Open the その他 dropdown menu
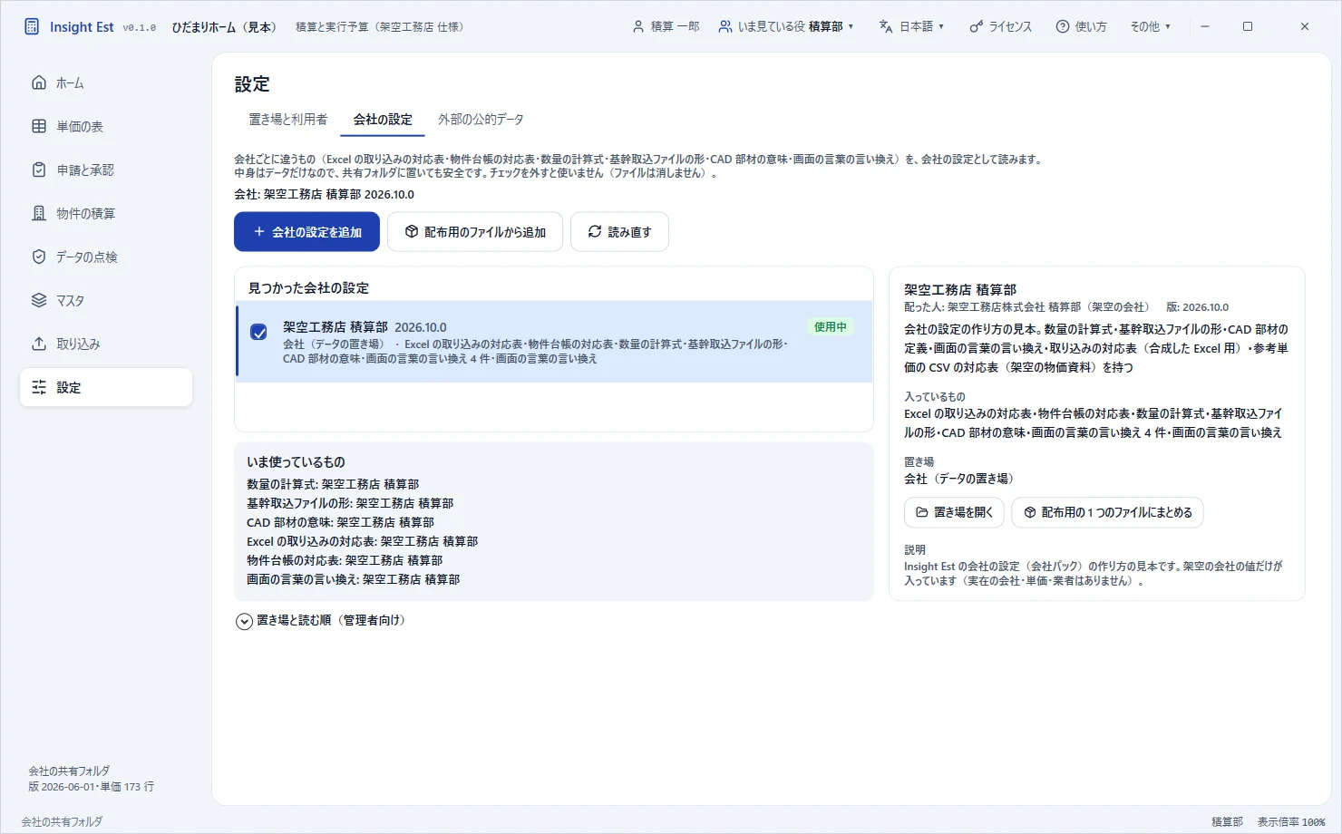The width and height of the screenshot is (1342, 834). [1150, 26]
